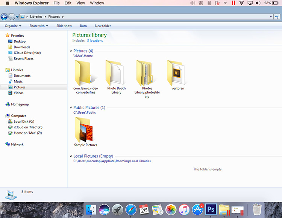
Task: Expand the arrow after Pictures in path
Action: [63, 17]
